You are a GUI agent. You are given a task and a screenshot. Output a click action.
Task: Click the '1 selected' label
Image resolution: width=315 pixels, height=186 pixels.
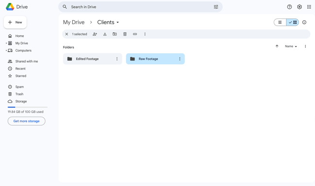(80, 34)
